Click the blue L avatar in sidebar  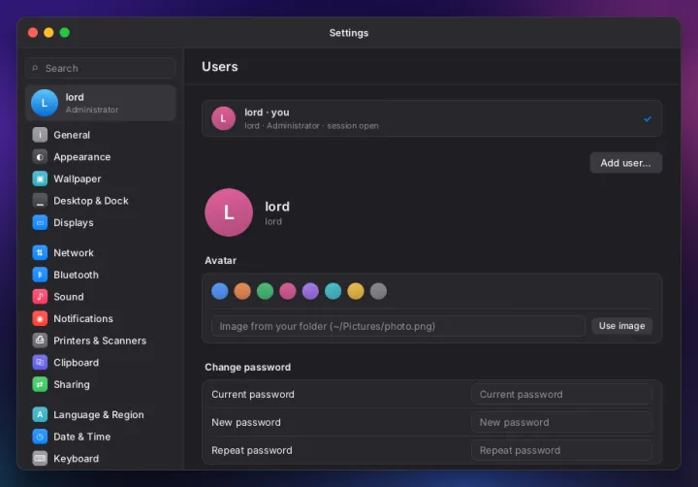coord(45,103)
